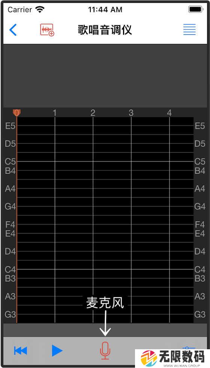Start recording with the red microphone
This screenshot has height=368, width=210.
coord(105,351)
